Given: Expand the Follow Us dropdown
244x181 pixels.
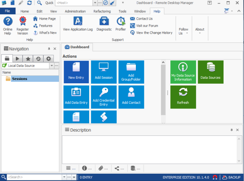Looking at the screenshot, I should click(183, 31).
